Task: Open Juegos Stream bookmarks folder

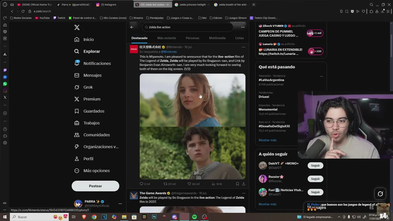Action: 236,18
